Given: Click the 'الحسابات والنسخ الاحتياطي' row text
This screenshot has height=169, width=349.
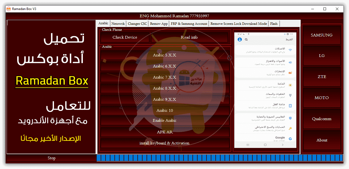Looking at the screenshot, I should click(x=270, y=127).
